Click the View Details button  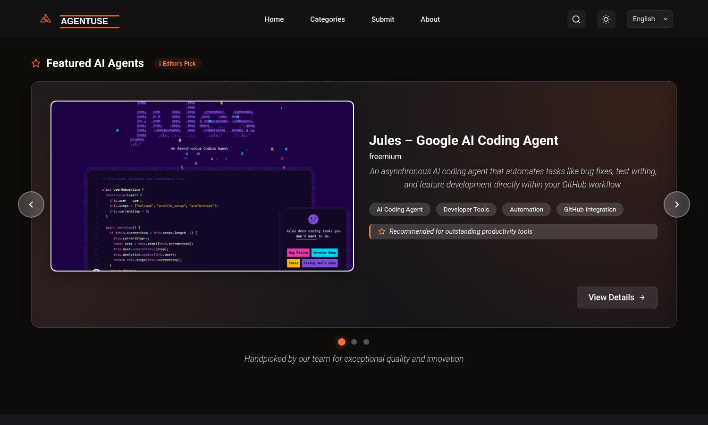click(x=617, y=297)
